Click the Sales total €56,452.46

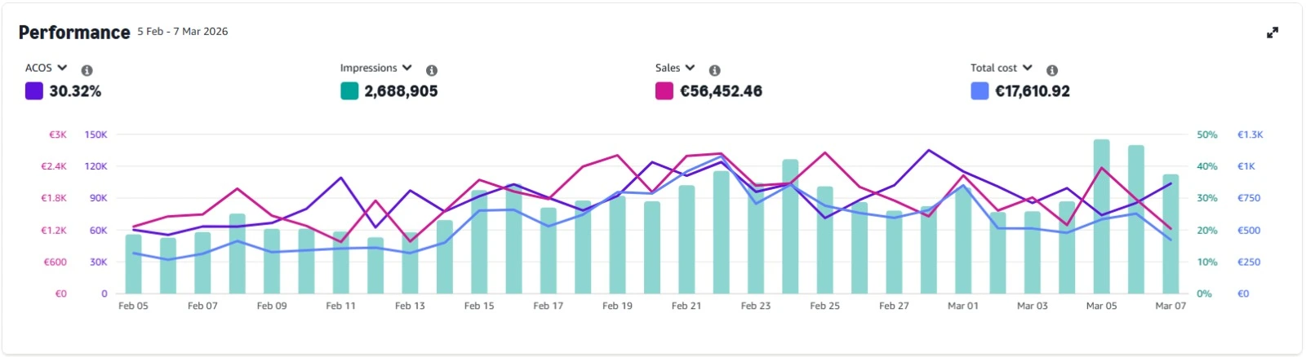tap(721, 91)
